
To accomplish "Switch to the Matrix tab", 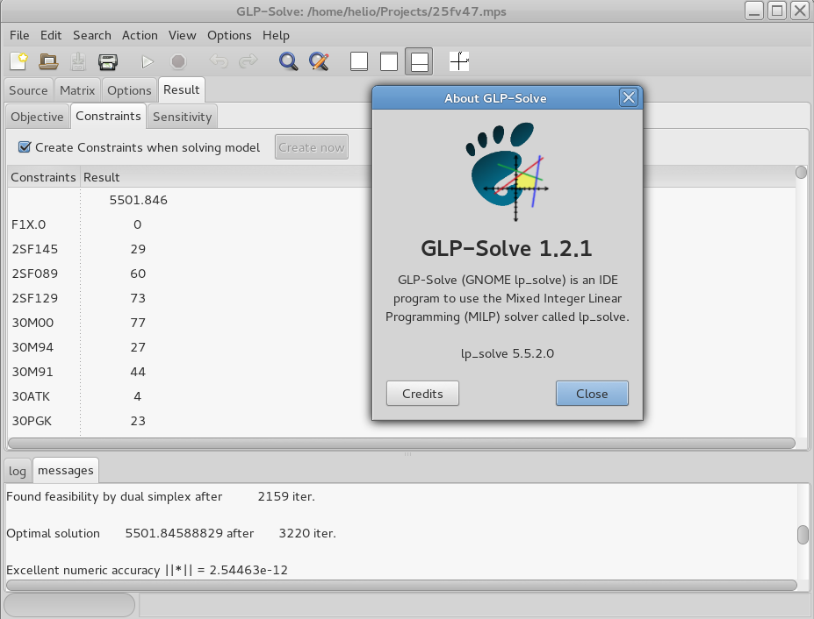I will [77, 90].
